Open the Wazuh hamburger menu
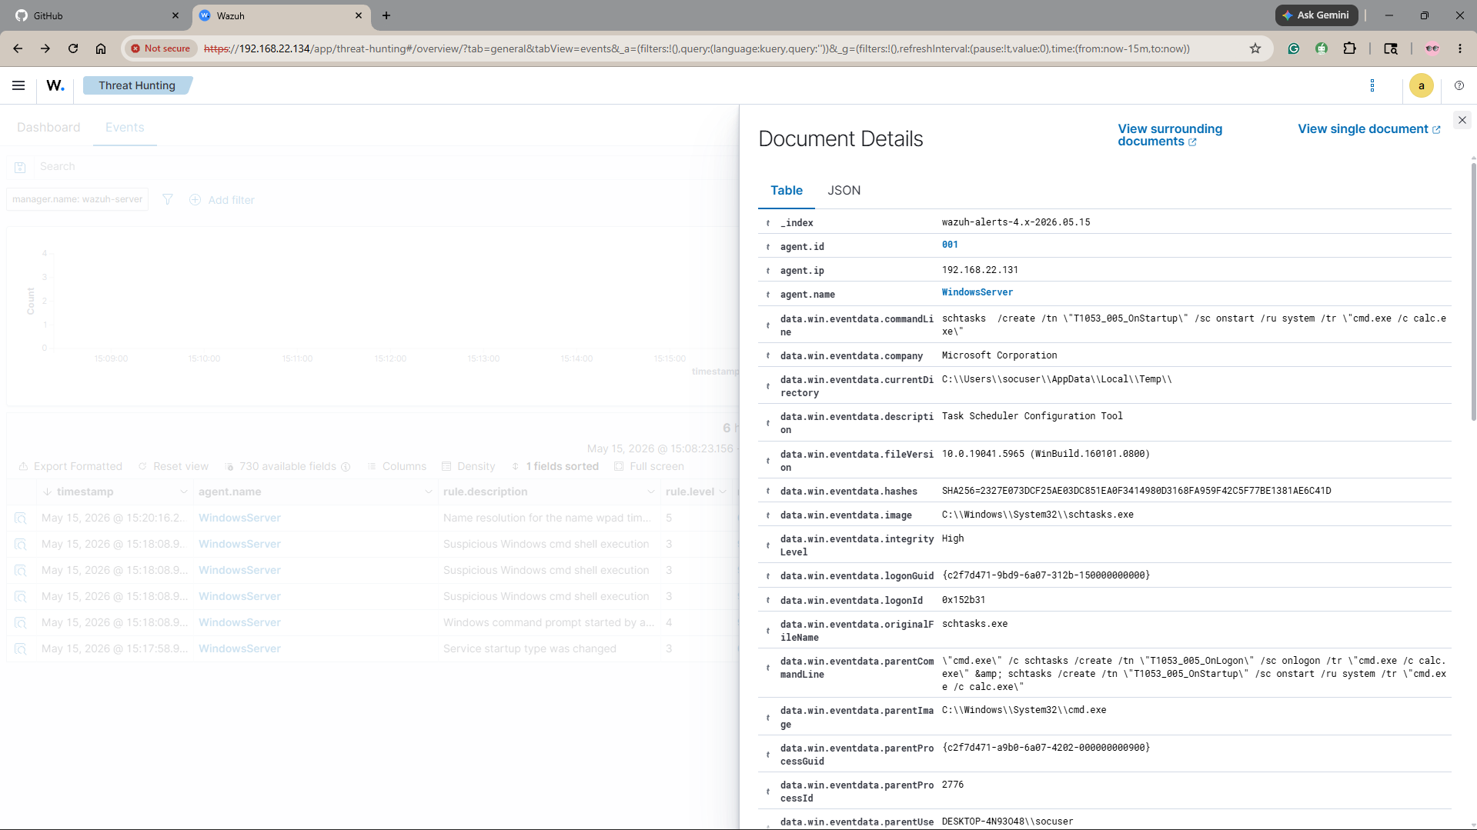The height and width of the screenshot is (830, 1477). [x=18, y=85]
